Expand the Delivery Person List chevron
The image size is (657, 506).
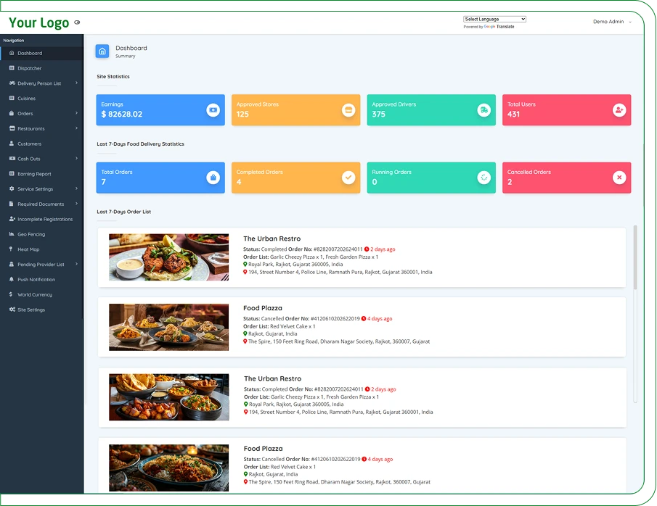click(77, 83)
